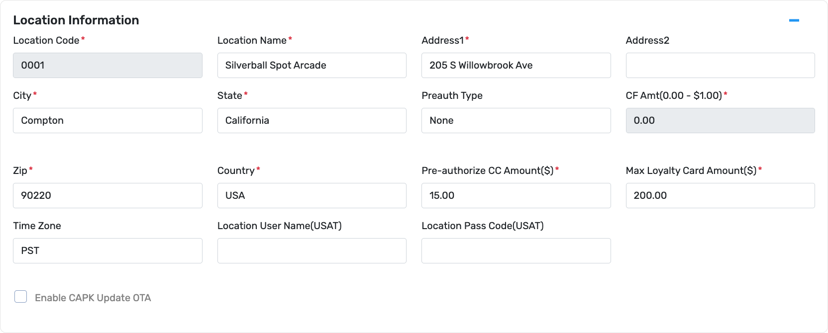Screen dimensions: 828x333
Task: Click the Enable CAPK Update OTA label
Action: (93, 298)
